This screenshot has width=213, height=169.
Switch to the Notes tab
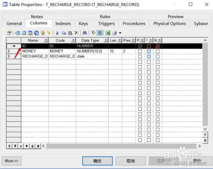37,17
